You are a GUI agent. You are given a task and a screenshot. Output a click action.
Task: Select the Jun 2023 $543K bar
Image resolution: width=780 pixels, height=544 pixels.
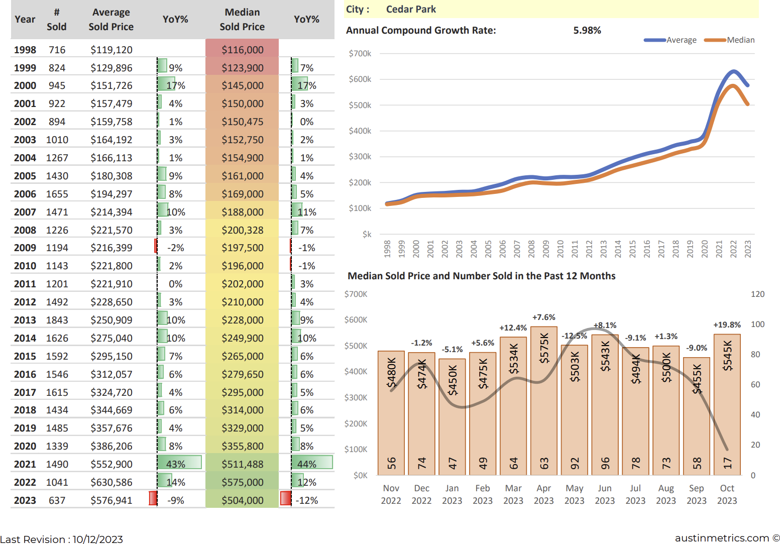[x=605, y=405]
